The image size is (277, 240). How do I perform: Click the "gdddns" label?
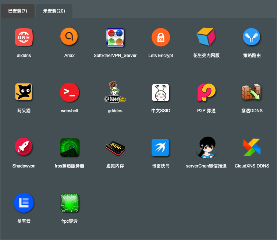(115, 111)
